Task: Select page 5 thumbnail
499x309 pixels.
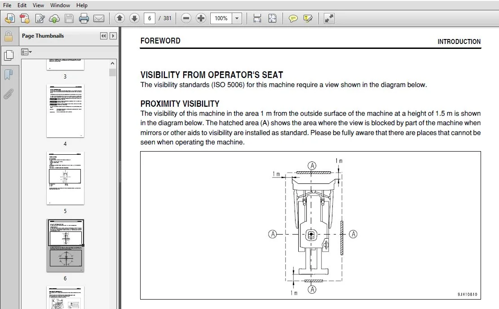Action: pos(65,178)
